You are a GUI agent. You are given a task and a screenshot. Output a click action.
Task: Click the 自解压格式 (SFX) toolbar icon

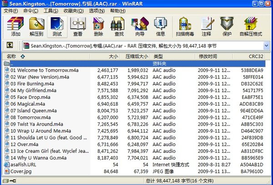[251, 24]
